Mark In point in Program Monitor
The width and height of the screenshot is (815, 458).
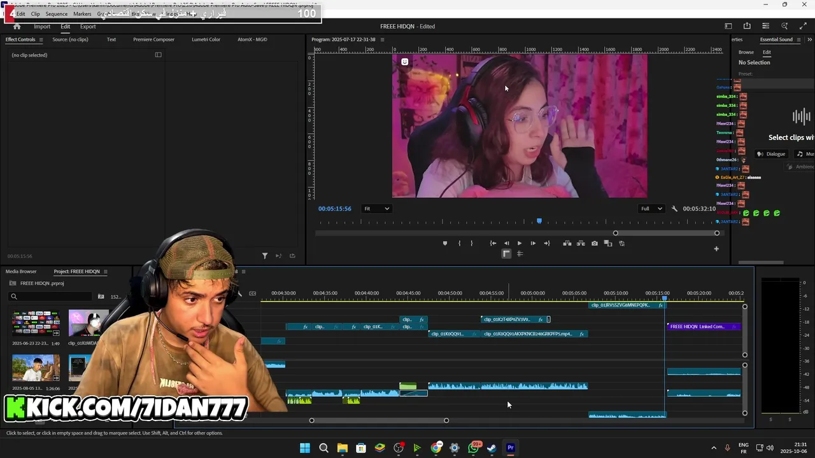459,243
